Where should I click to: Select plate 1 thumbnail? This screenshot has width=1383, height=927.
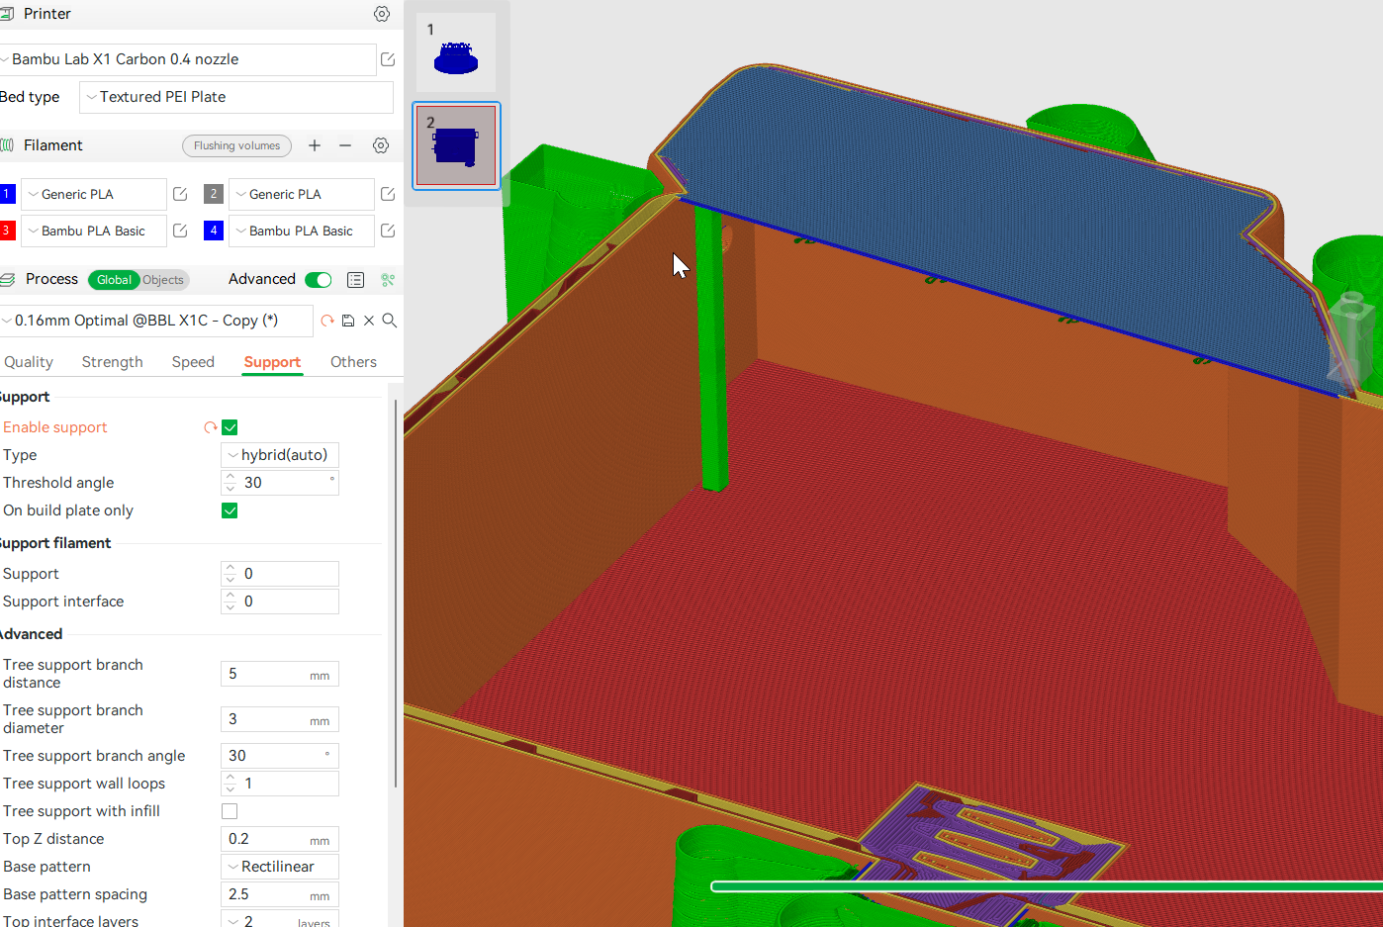[x=456, y=51]
